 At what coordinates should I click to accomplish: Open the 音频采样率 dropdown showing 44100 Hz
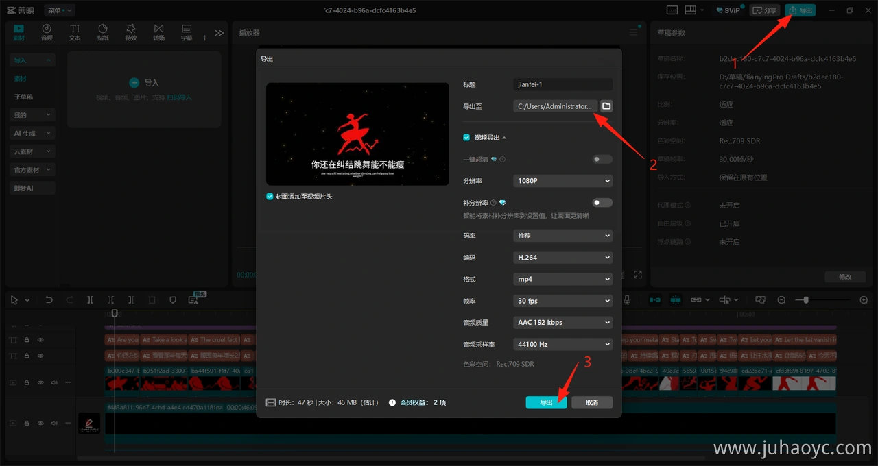point(562,344)
